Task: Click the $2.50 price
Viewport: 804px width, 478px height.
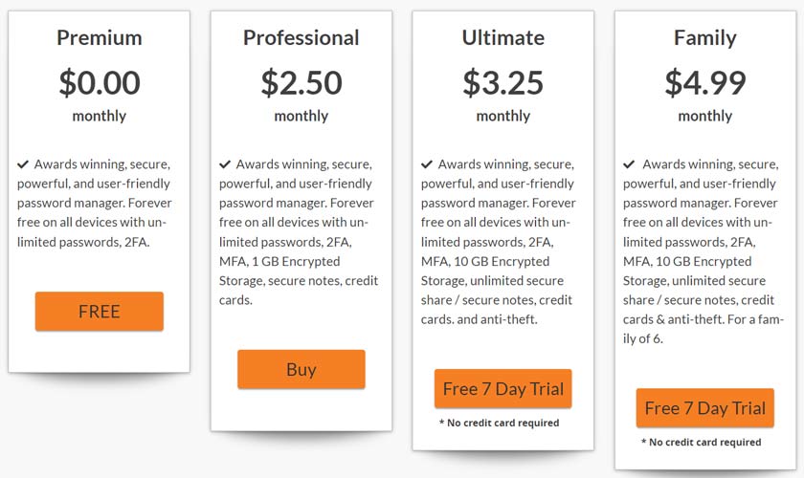Action: (301, 82)
